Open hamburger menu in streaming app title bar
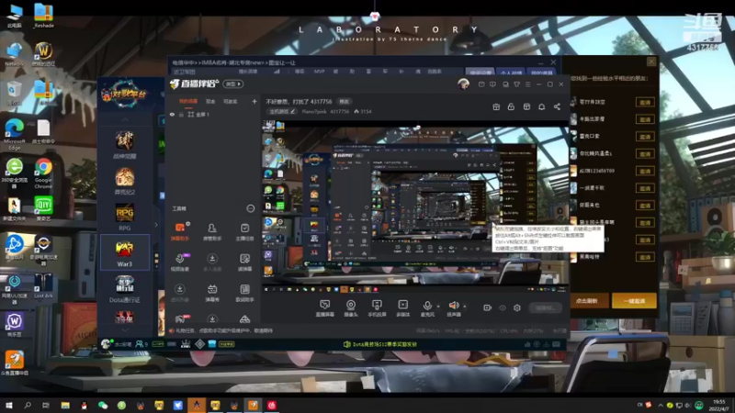The width and height of the screenshot is (735, 413). click(x=527, y=84)
